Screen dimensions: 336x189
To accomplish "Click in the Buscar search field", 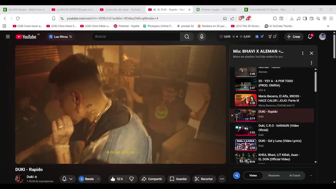I will (x=136, y=36).
